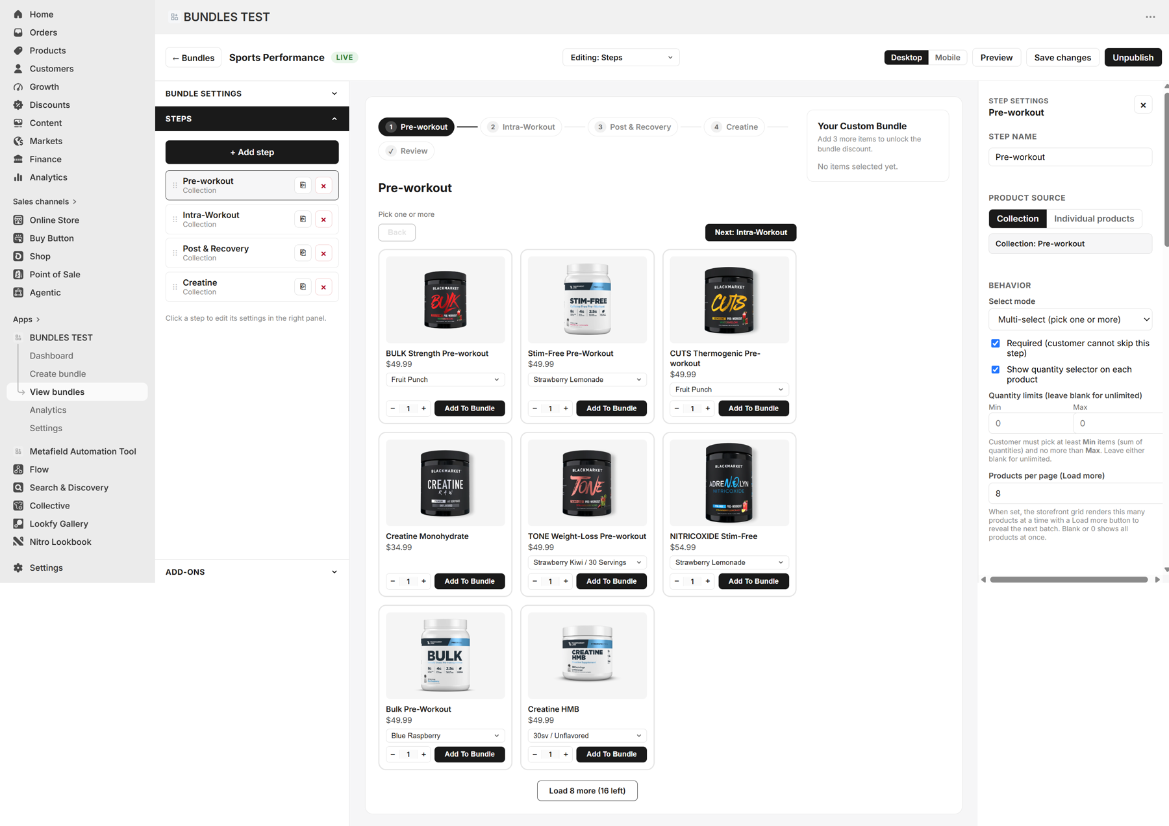The image size is (1169, 826).
Task: Collapse the Steps section
Action: coord(252,119)
